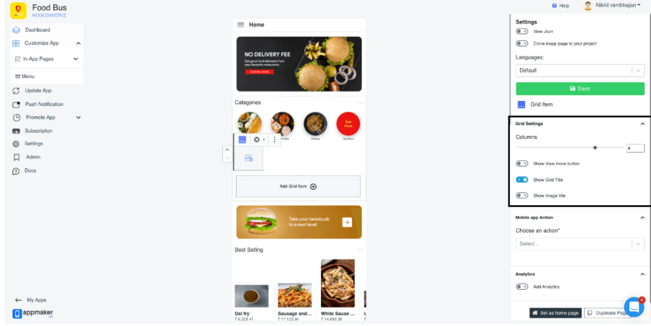Enable the Show View more button toggle
The height and width of the screenshot is (326, 651).
pos(522,163)
